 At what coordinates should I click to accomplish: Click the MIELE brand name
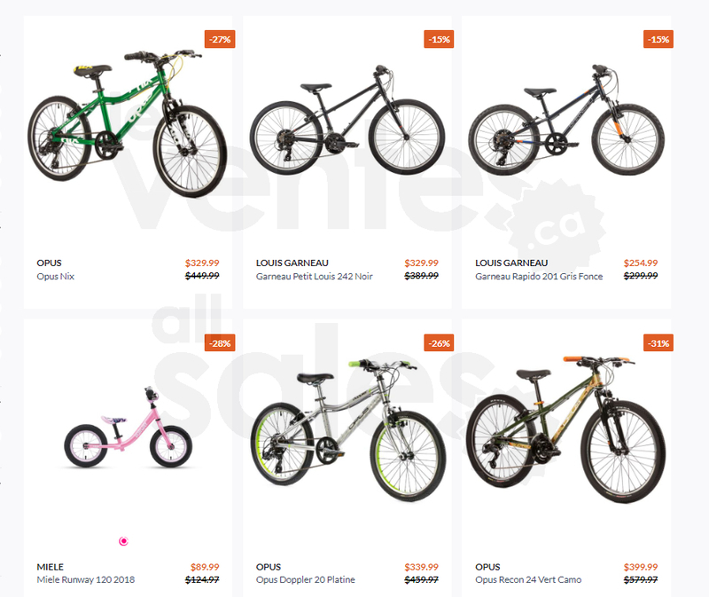[x=51, y=567]
